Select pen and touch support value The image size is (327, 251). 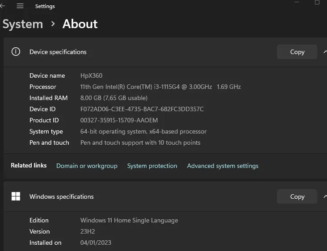[140, 142]
